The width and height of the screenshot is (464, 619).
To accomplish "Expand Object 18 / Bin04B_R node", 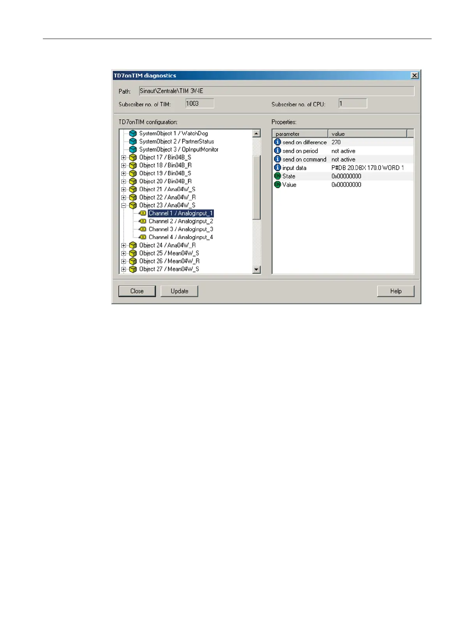I will [123, 165].
